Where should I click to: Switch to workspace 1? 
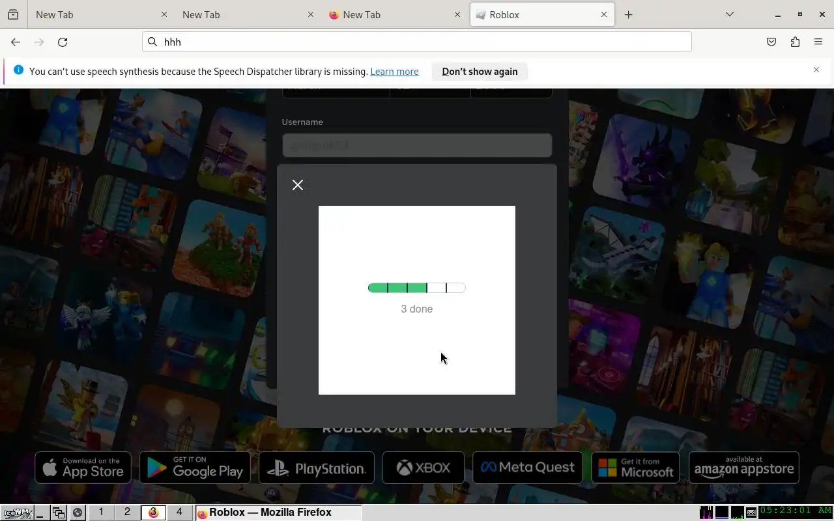pyautogui.click(x=101, y=513)
